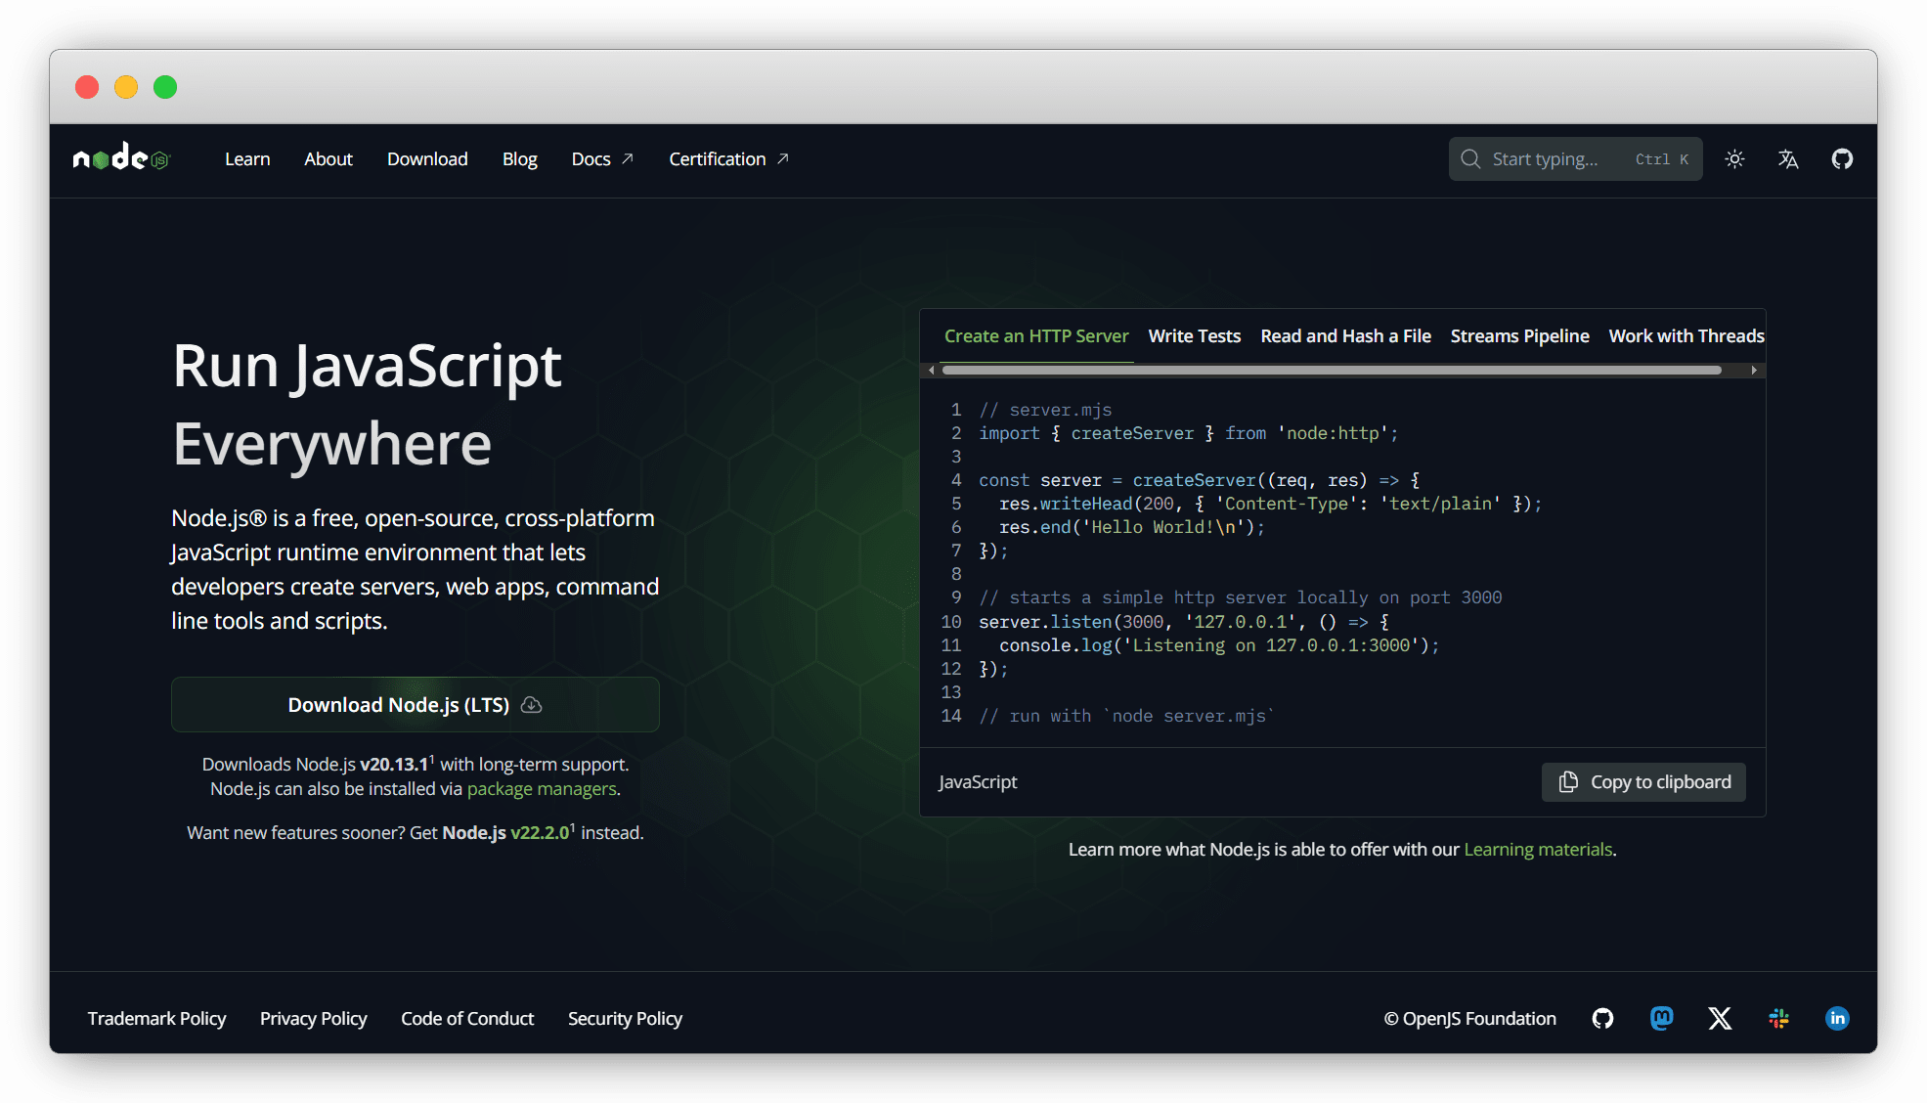Screen dimensions: 1927x1103
Task: Click the Ctrl K shortcut hint
Action: 1662,159
